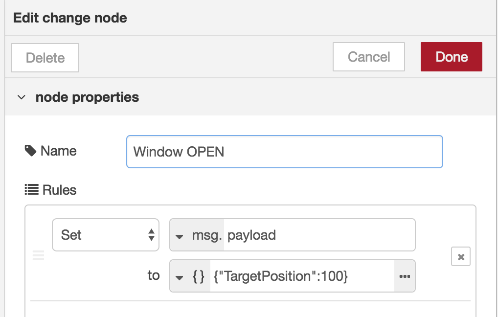Open the JSON value type dropdown arrow

(x=180, y=277)
